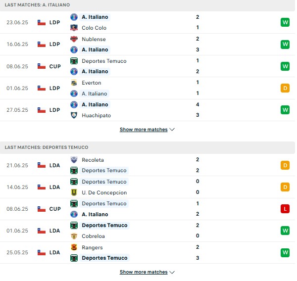Click the Nublense team crest icon
The height and width of the screenshot is (281, 297).
pos(74,39)
